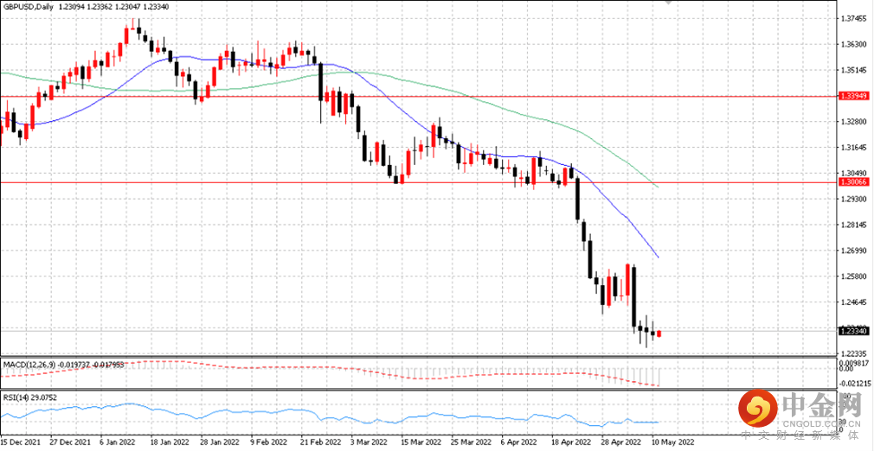Select the 1.32800 price axis label

(854, 121)
